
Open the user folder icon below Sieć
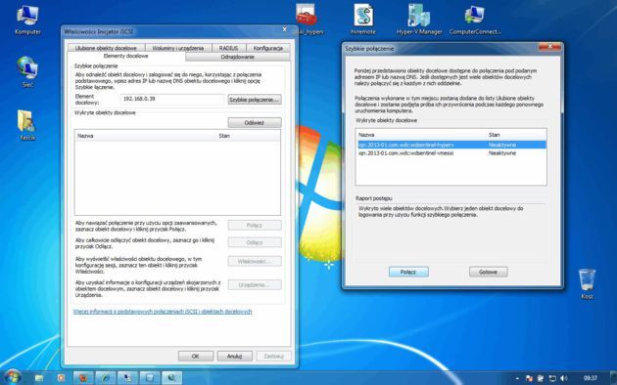click(x=27, y=125)
